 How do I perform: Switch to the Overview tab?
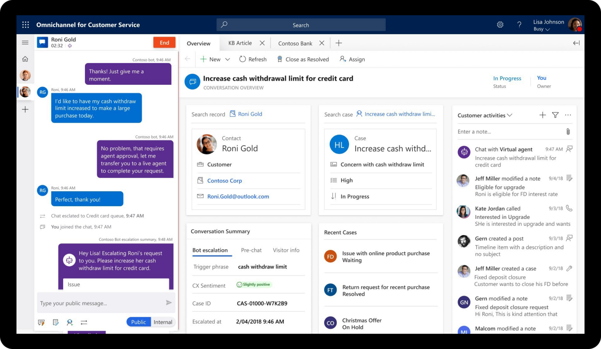pyautogui.click(x=199, y=43)
